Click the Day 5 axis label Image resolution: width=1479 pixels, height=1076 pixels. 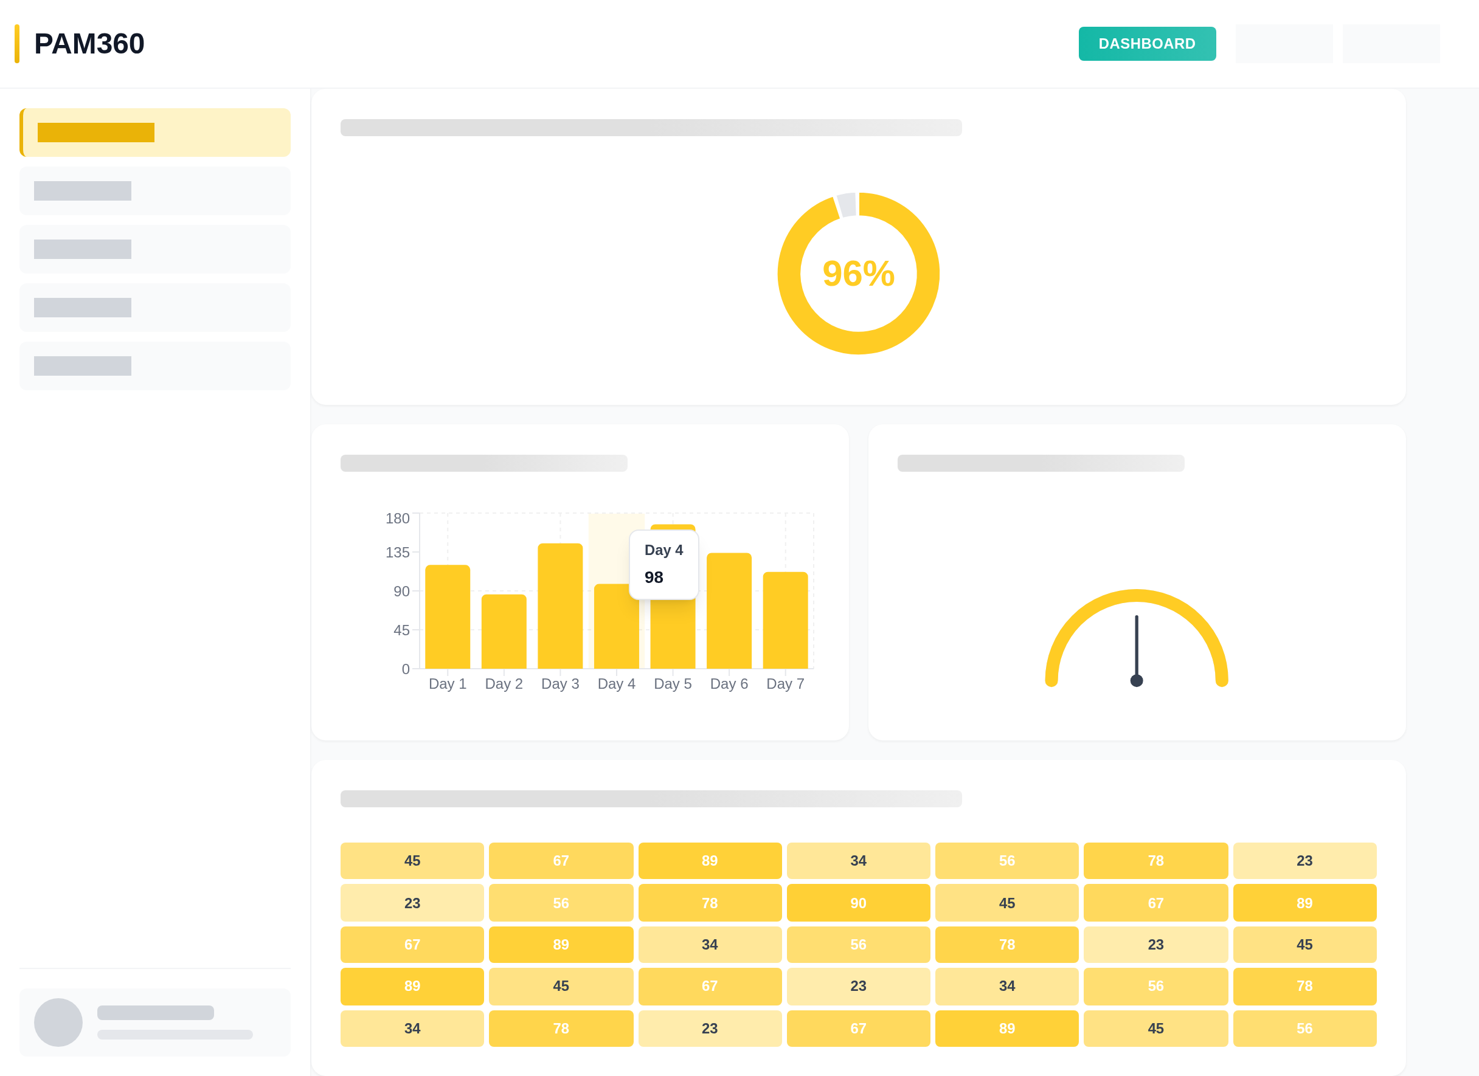(x=673, y=684)
